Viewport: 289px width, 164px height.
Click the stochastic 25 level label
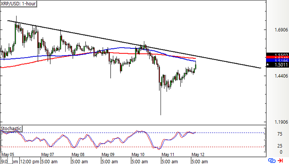click(280, 146)
